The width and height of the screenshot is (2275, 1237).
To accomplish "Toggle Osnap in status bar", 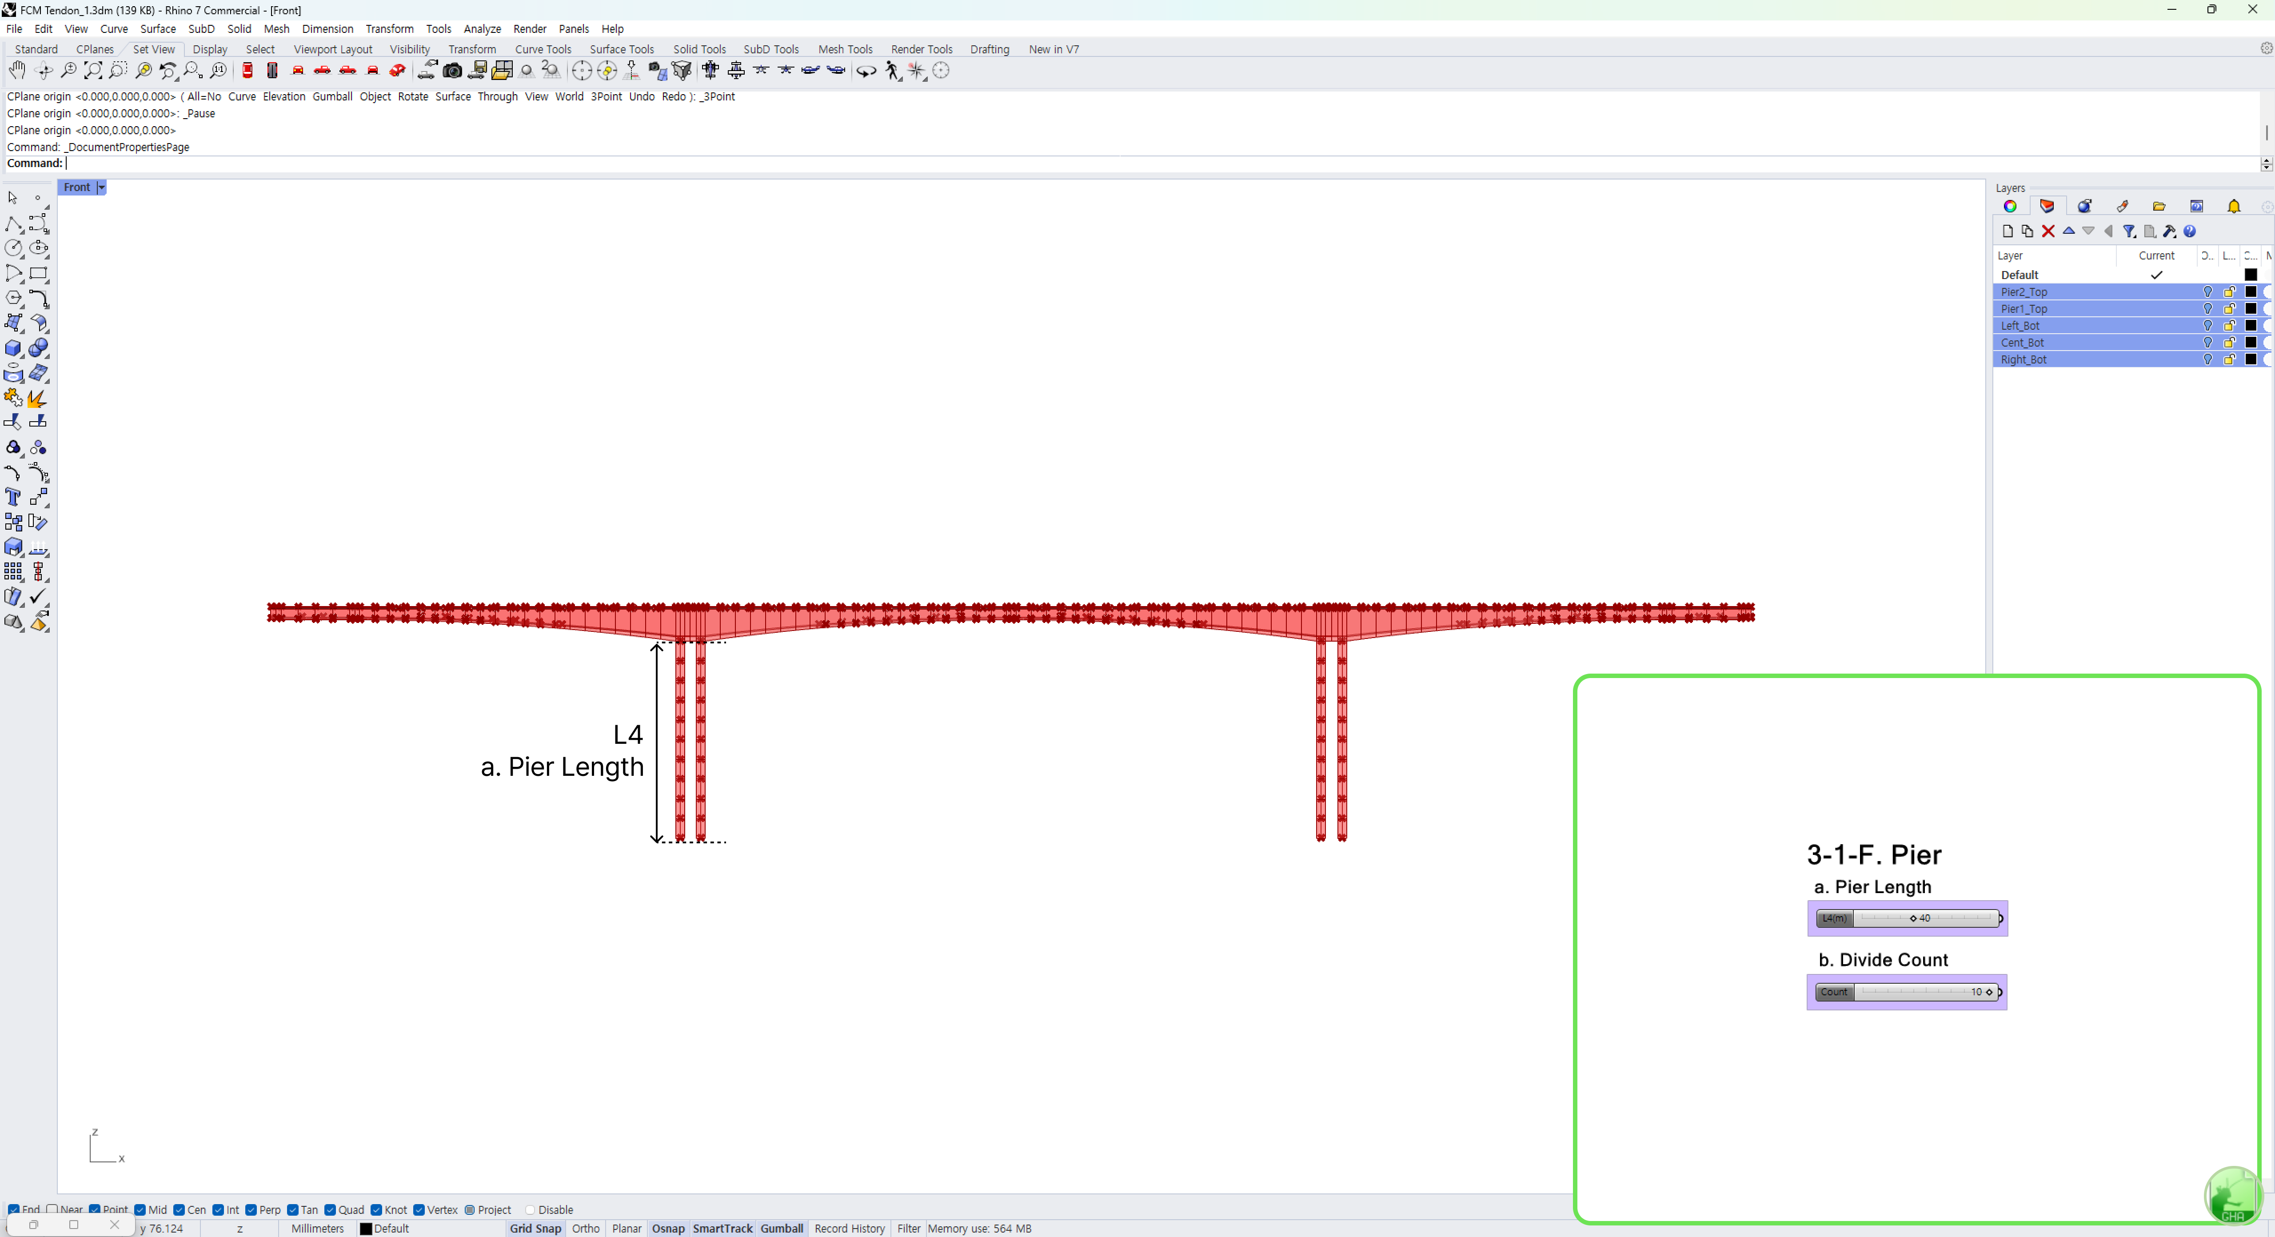I will 669,1228.
